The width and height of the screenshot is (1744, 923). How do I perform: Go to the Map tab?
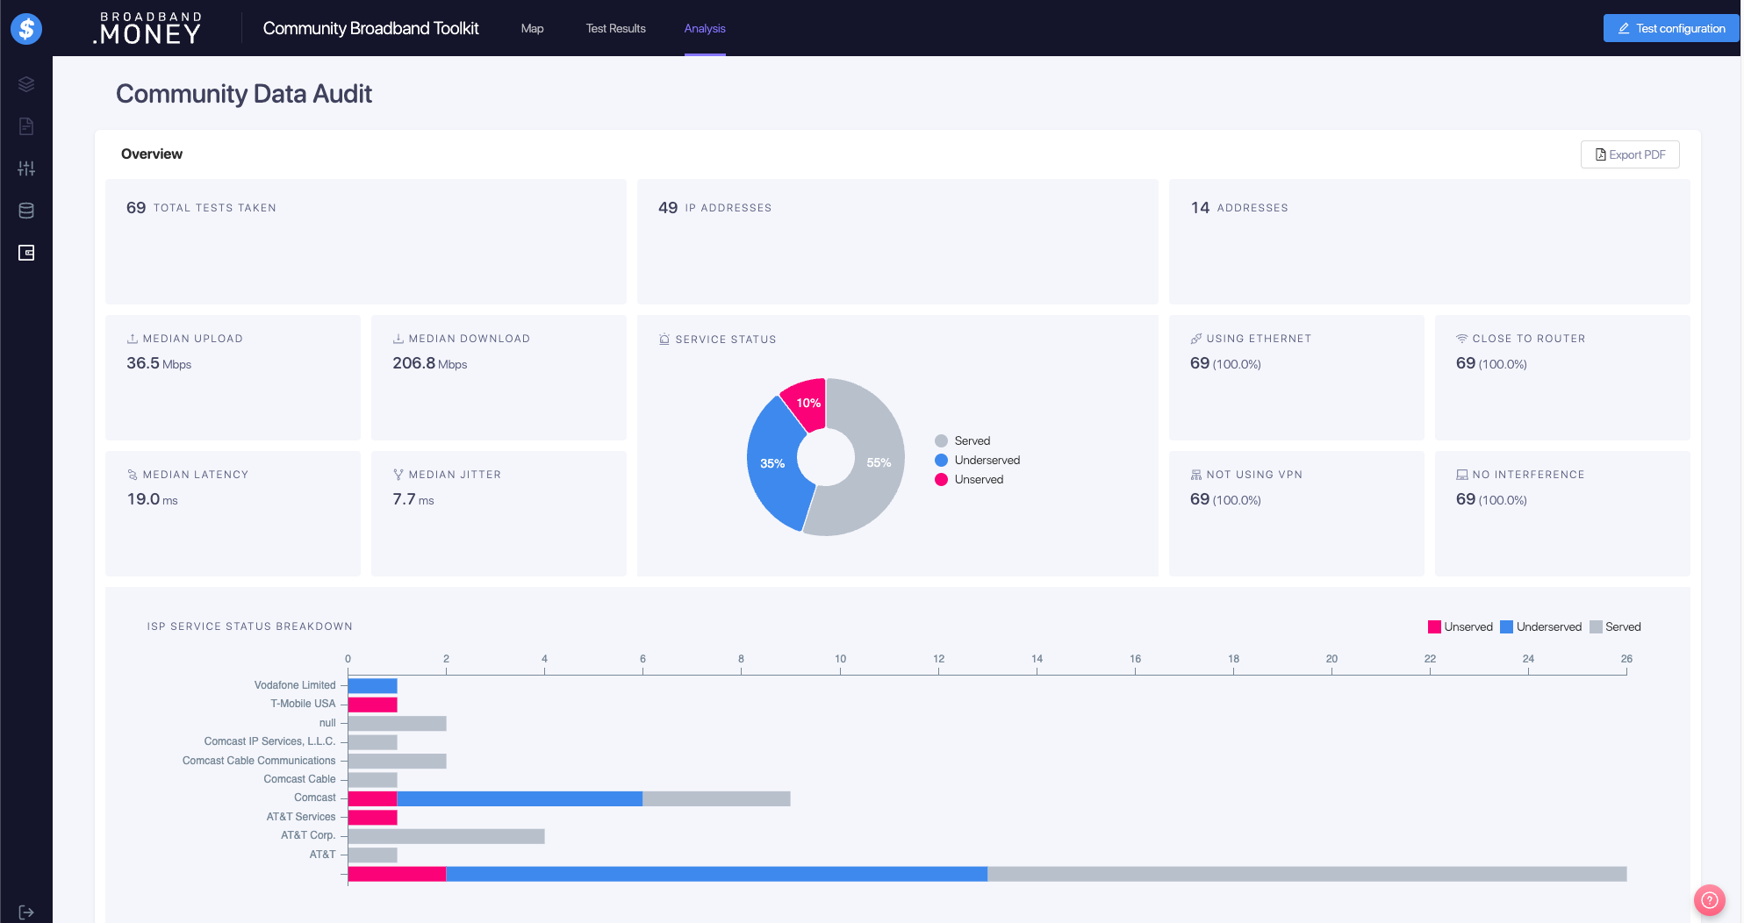(x=532, y=28)
